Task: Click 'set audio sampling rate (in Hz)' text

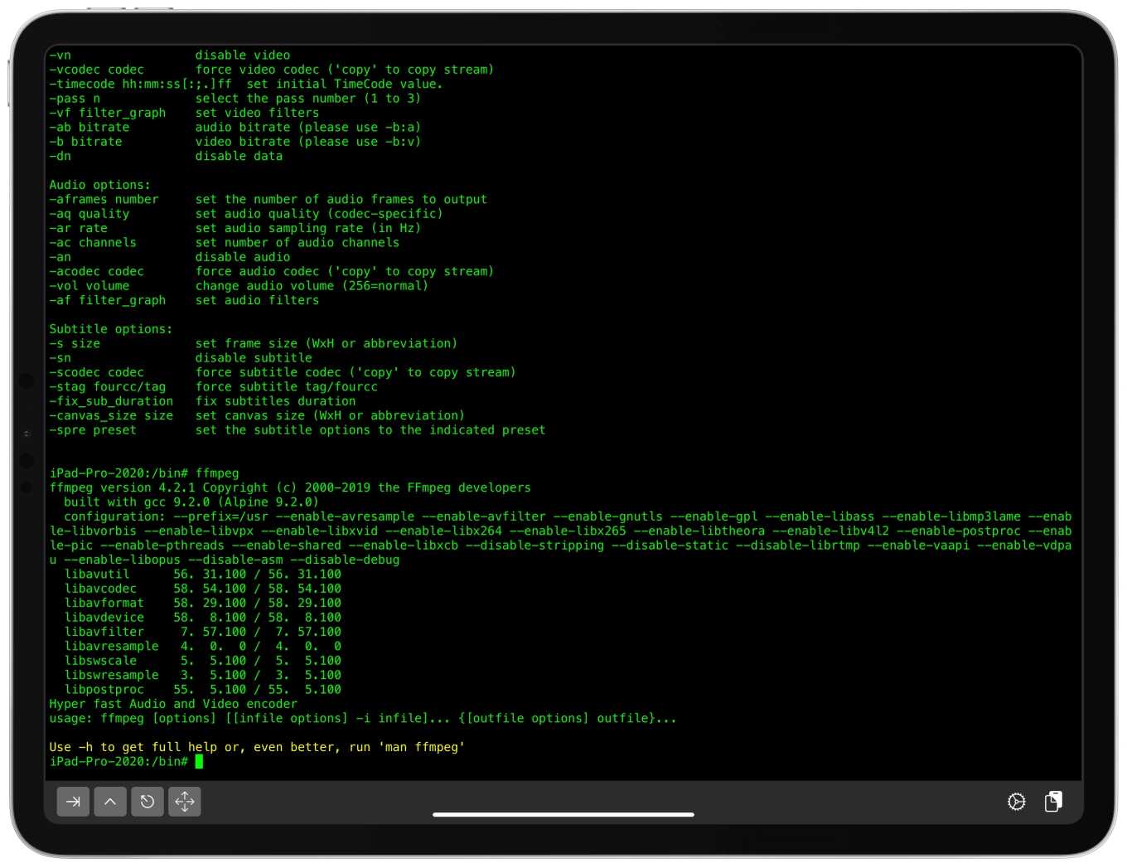Action: click(308, 228)
